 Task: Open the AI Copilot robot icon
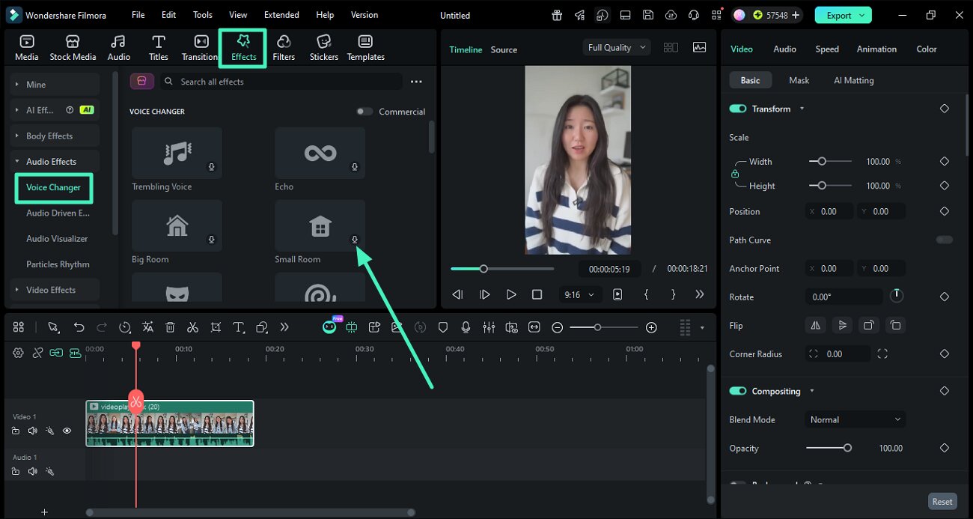click(329, 327)
